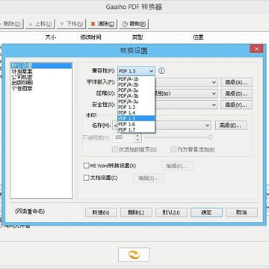Click the 默认(U) button
The width and height of the screenshot is (269, 269).
click(x=171, y=212)
